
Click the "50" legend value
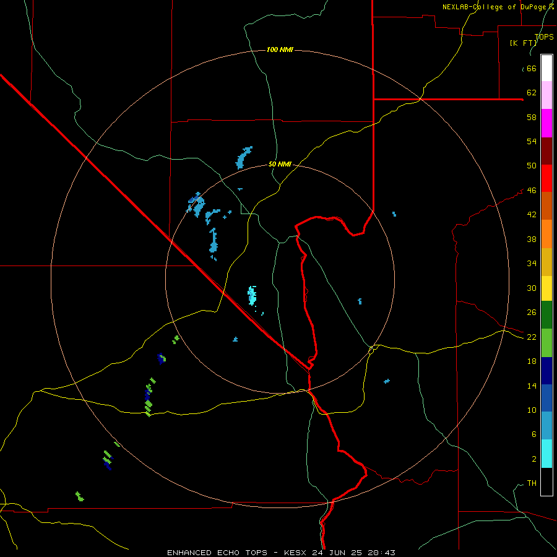[x=532, y=165]
